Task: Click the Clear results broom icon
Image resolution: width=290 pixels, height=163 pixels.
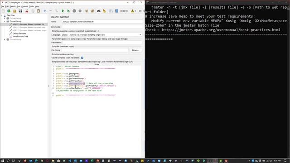Action: click(x=87, y=11)
